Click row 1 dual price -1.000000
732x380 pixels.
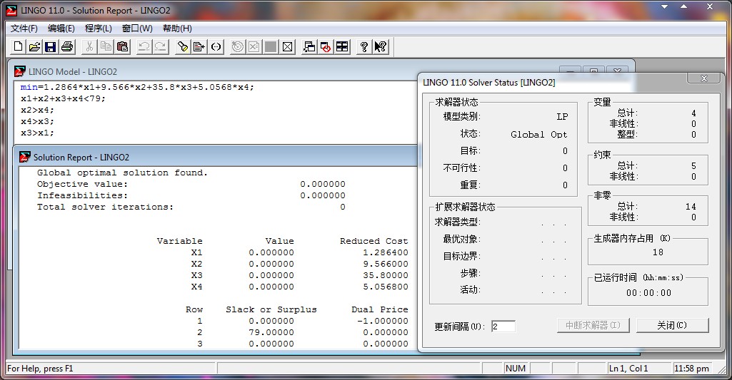(x=382, y=321)
